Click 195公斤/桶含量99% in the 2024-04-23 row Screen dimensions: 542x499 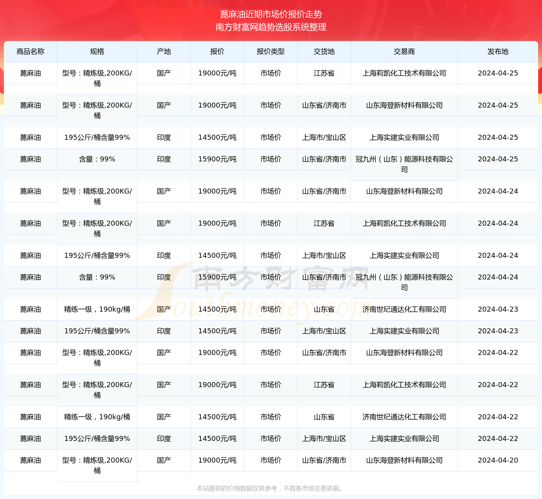click(97, 331)
